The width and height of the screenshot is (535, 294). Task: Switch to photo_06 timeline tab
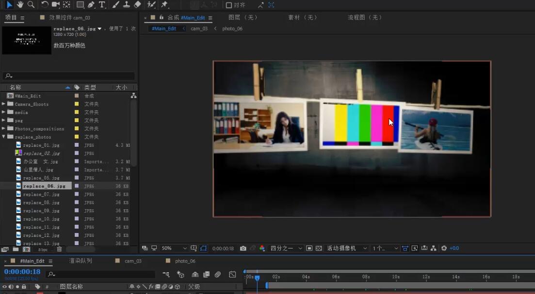click(185, 261)
